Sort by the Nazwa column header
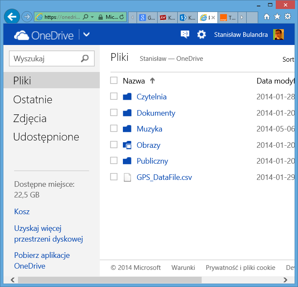 click(134, 81)
